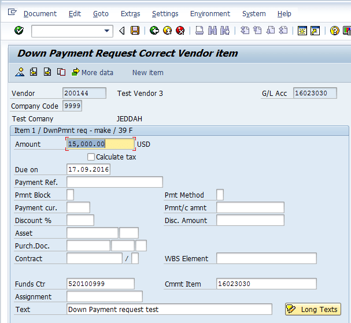Click the Find Next binoculars icon

(x=225, y=31)
